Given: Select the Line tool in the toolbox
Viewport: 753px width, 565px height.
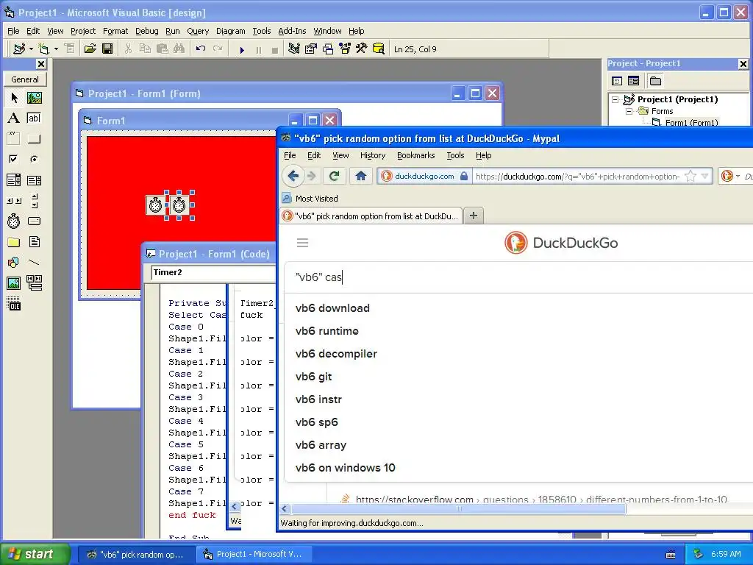Looking at the screenshot, I should [34, 263].
